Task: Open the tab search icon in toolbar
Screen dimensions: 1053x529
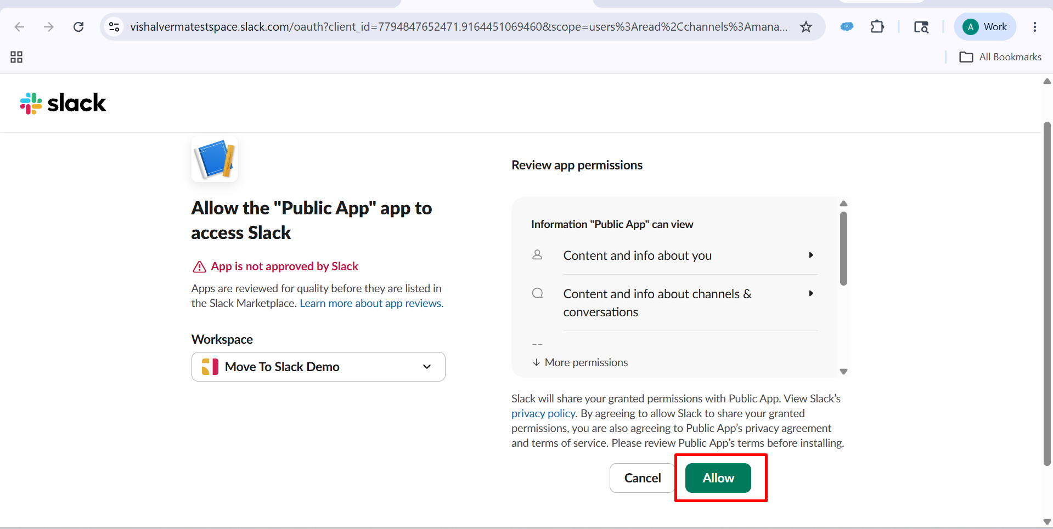Action: pos(921,27)
